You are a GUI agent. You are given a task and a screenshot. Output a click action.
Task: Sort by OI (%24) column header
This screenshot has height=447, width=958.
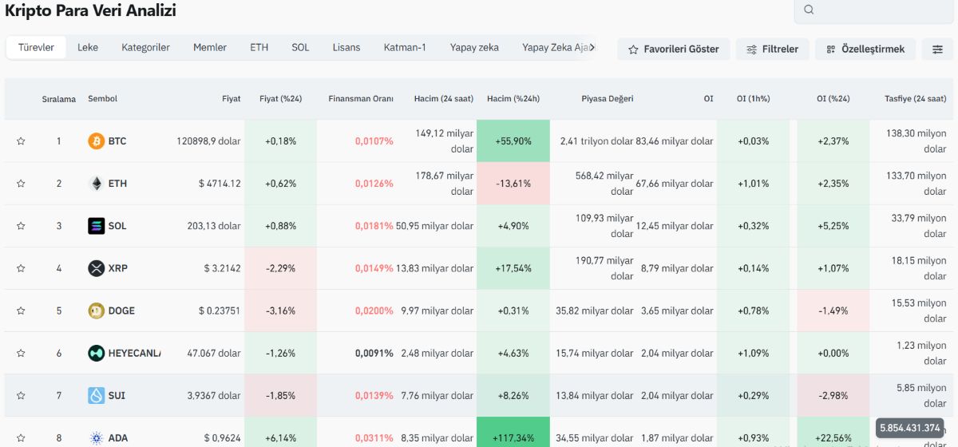pyautogui.click(x=833, y=99)
